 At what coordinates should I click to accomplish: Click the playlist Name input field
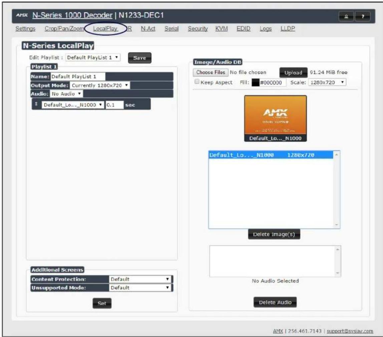click(x=78, y=77)
